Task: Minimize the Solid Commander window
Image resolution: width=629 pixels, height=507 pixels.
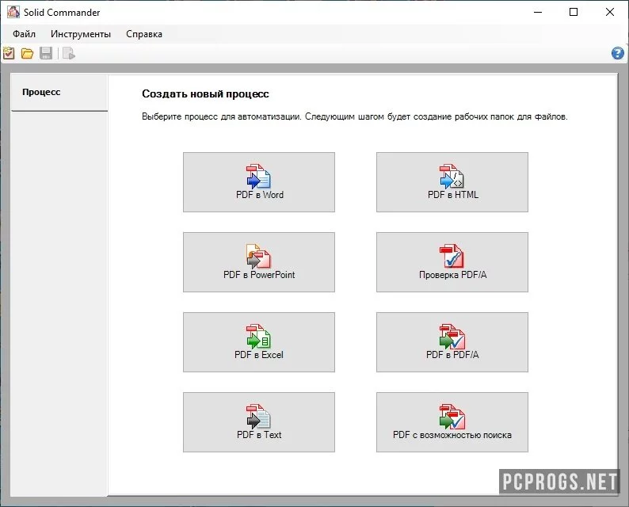Action: point(538,12)
